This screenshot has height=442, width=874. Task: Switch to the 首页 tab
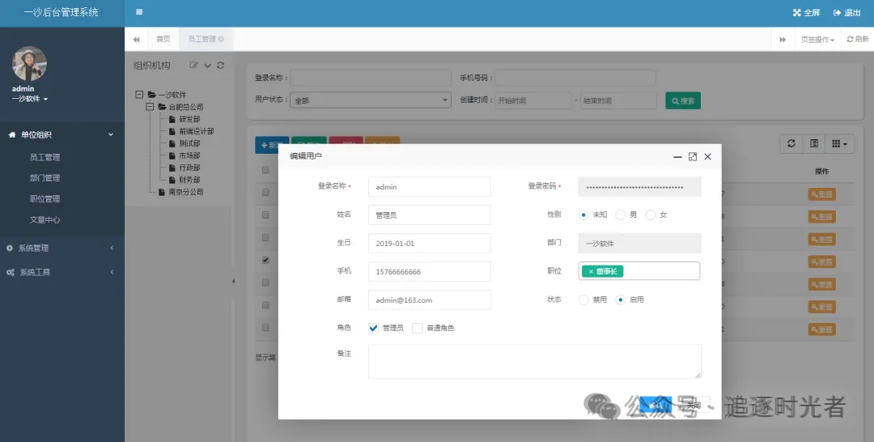pos(163,40)
